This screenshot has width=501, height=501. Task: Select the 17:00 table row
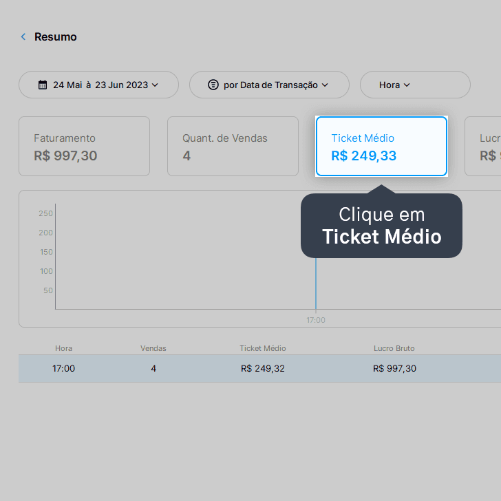(259, 368)
